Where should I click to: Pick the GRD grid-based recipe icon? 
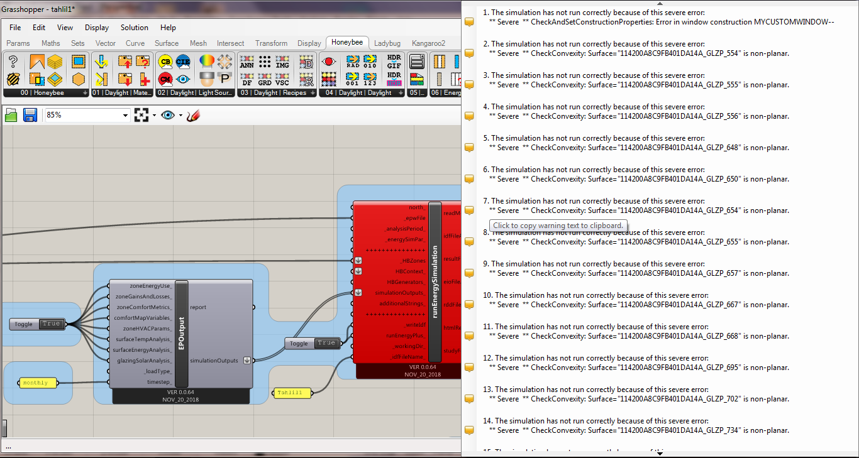(265, 79)
